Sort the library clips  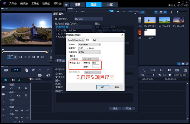click(170, 12)
